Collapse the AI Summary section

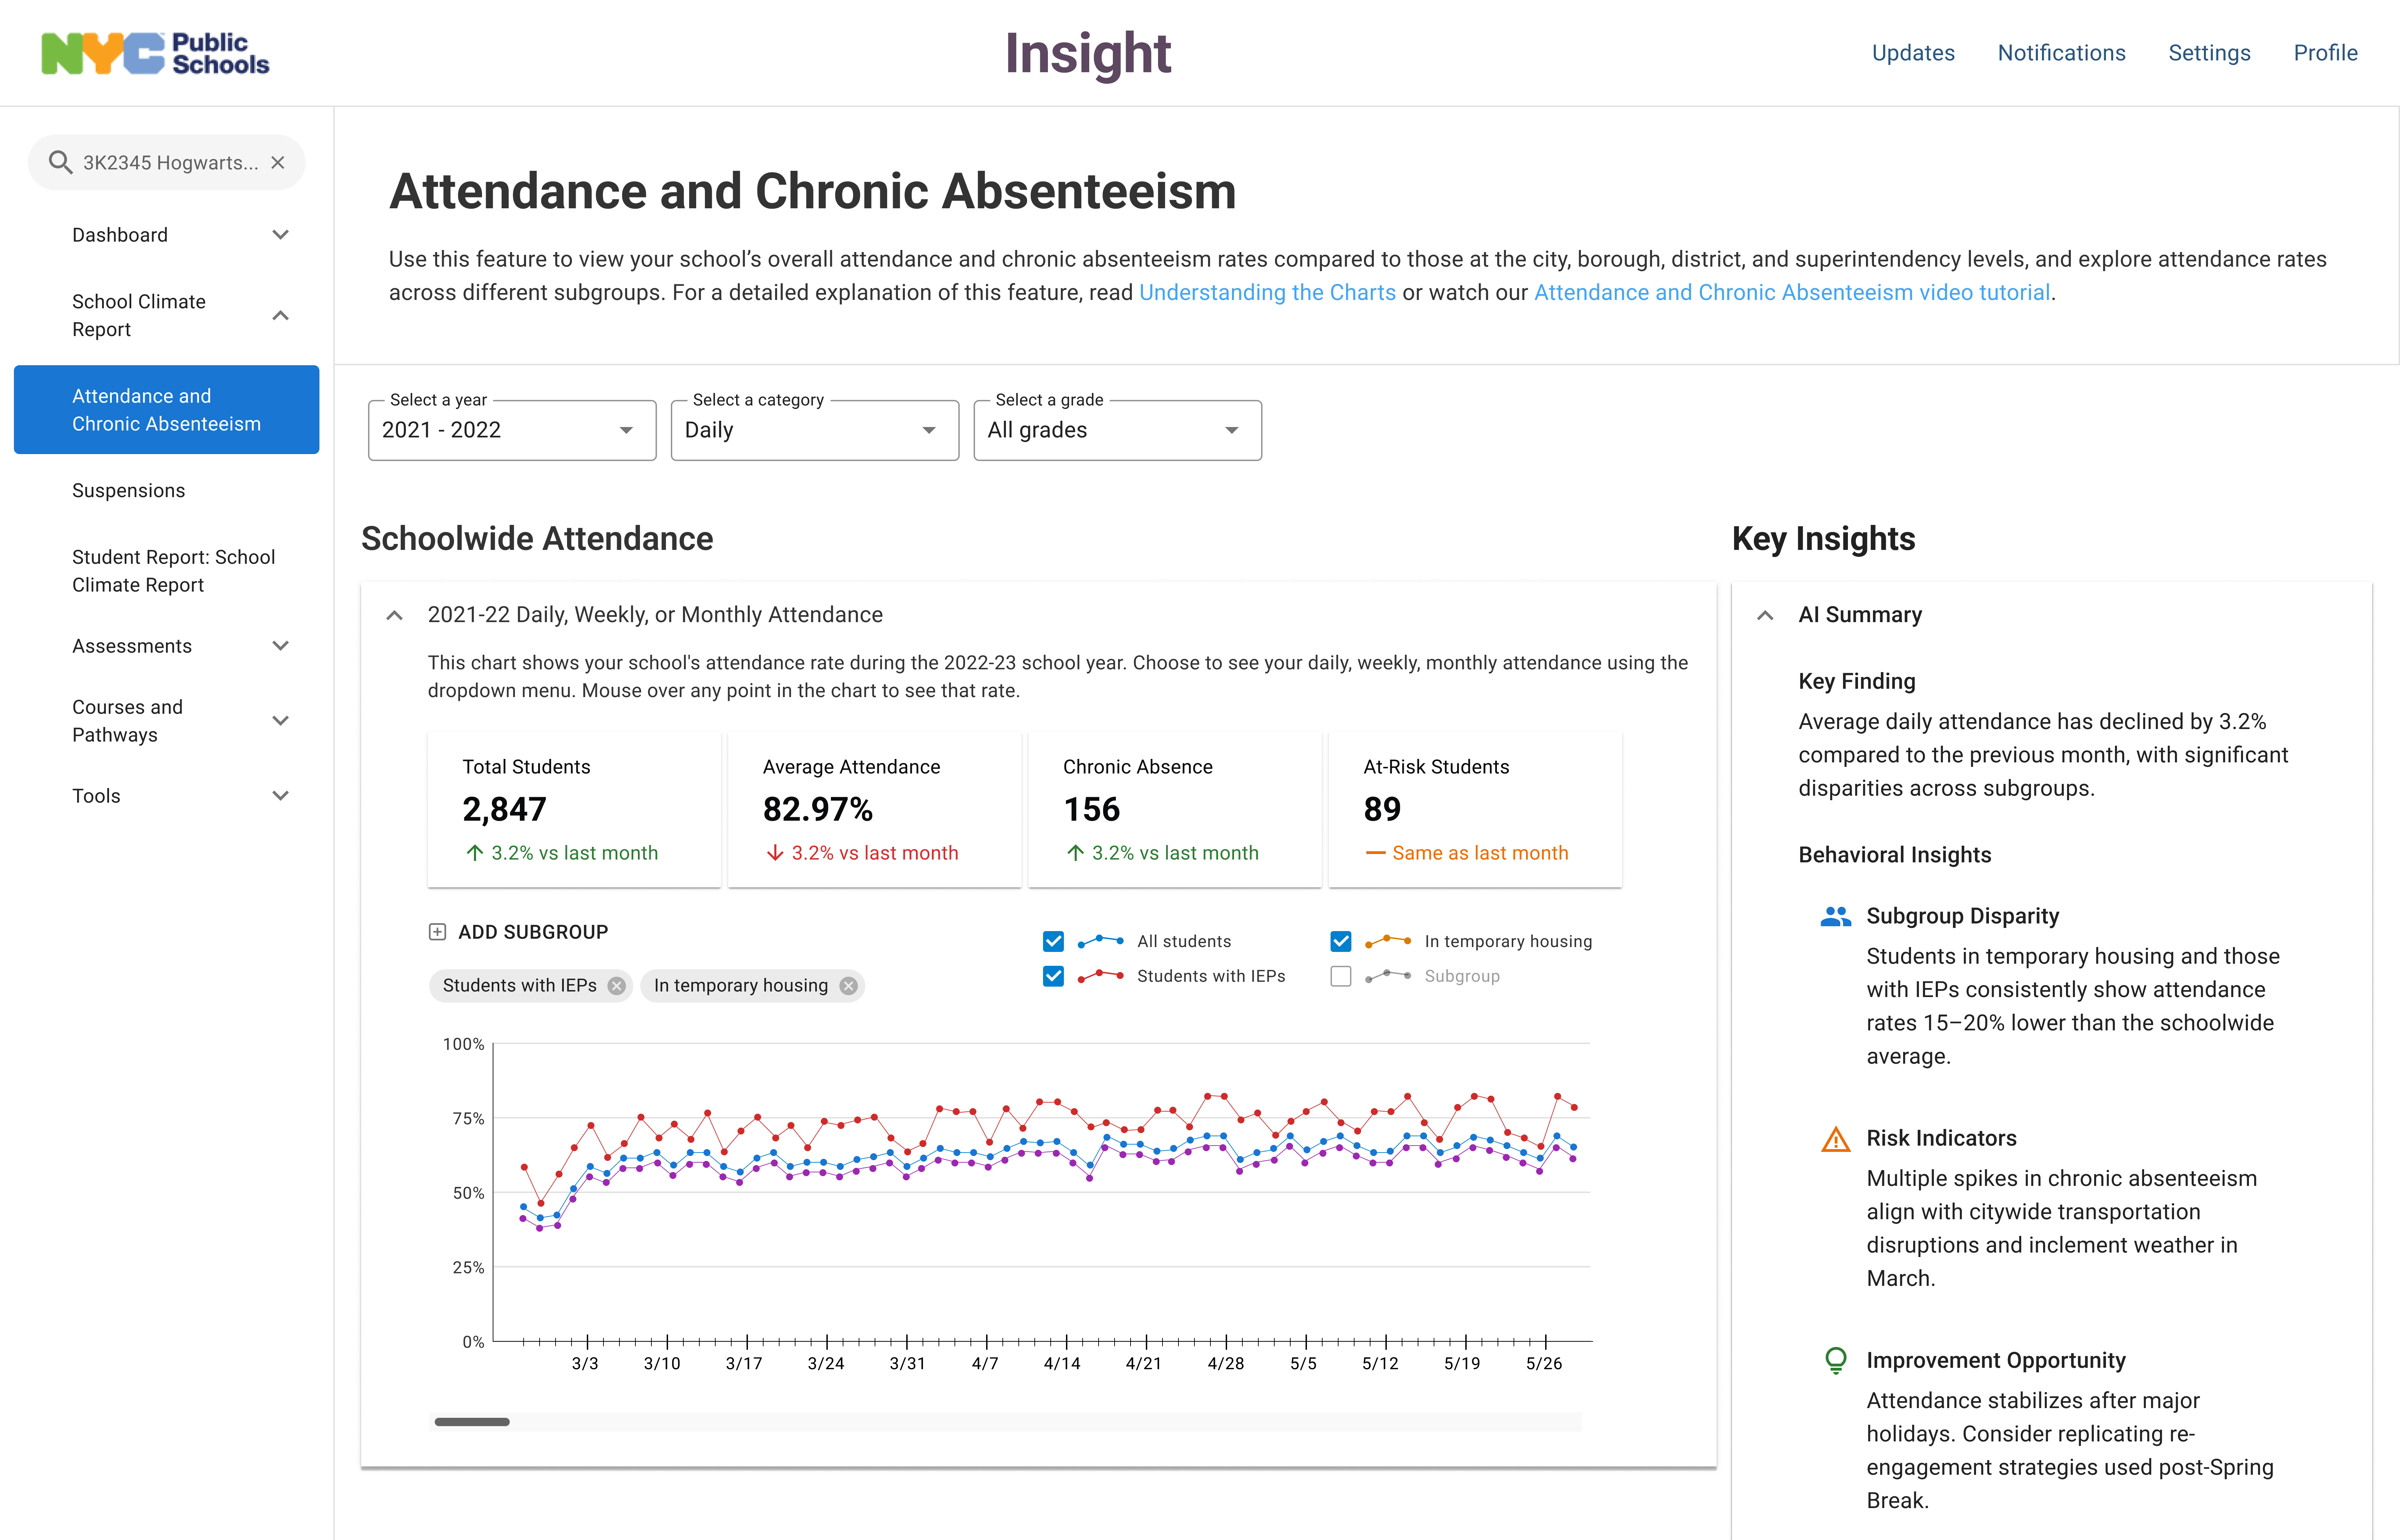pos(1765,615)
